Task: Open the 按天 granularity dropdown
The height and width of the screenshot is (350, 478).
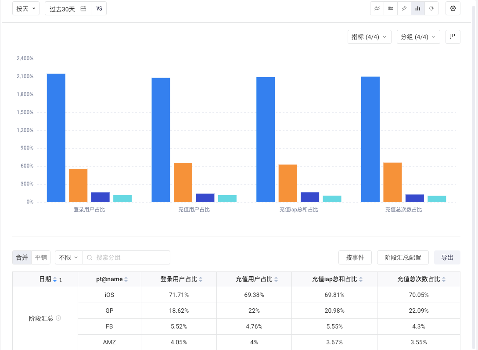Action: pyautogui.click(x=26, y=9)
